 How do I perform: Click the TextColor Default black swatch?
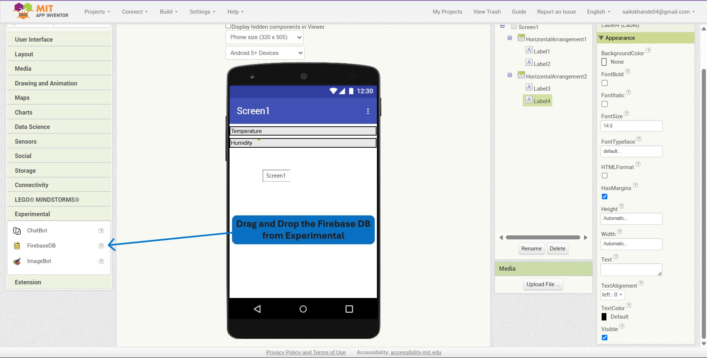604,317
